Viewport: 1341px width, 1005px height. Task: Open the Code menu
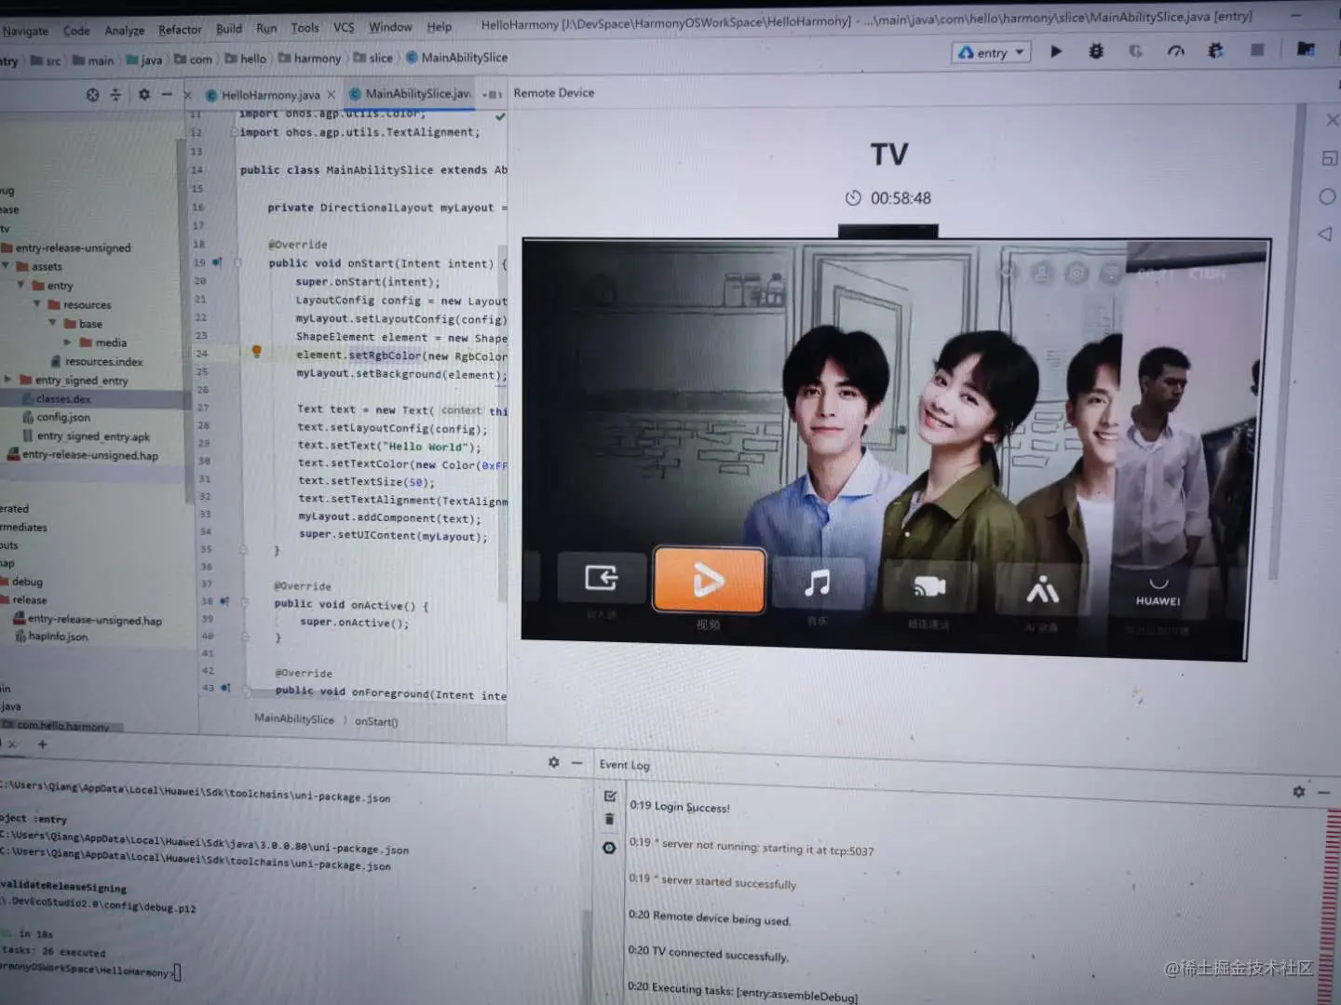click(76, 31)
